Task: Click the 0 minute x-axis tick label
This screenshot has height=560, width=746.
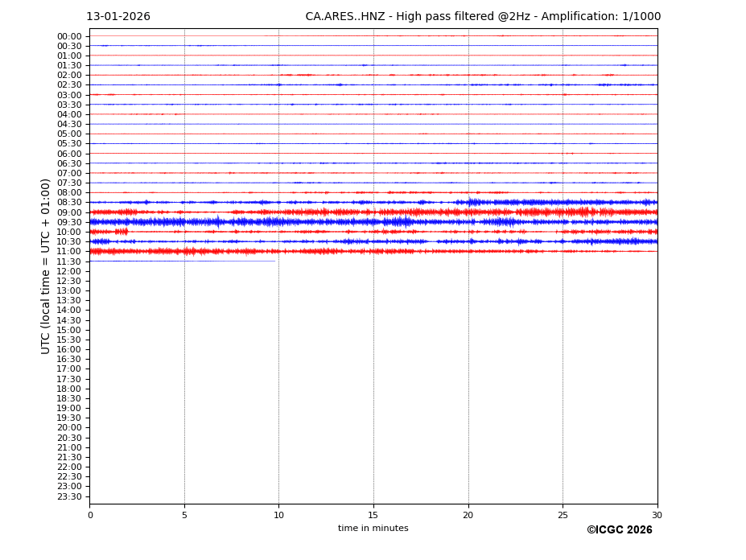Action: click(90, 516)
